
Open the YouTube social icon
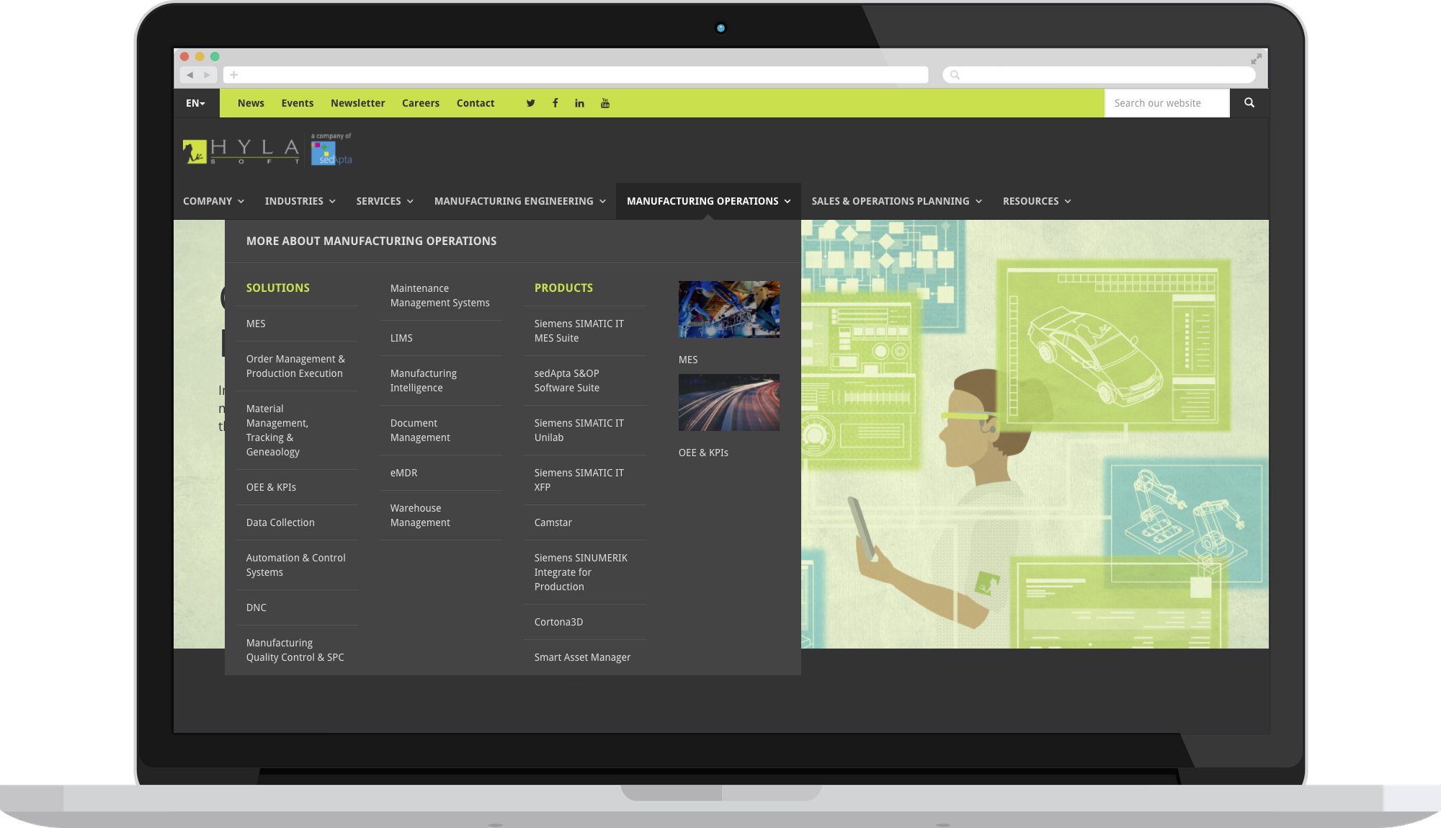[x=604, y=103]
